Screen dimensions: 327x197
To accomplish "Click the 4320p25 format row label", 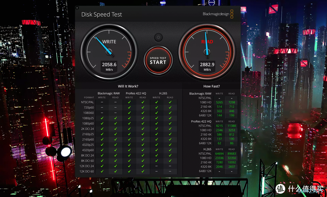I will (x=88, y=145).
